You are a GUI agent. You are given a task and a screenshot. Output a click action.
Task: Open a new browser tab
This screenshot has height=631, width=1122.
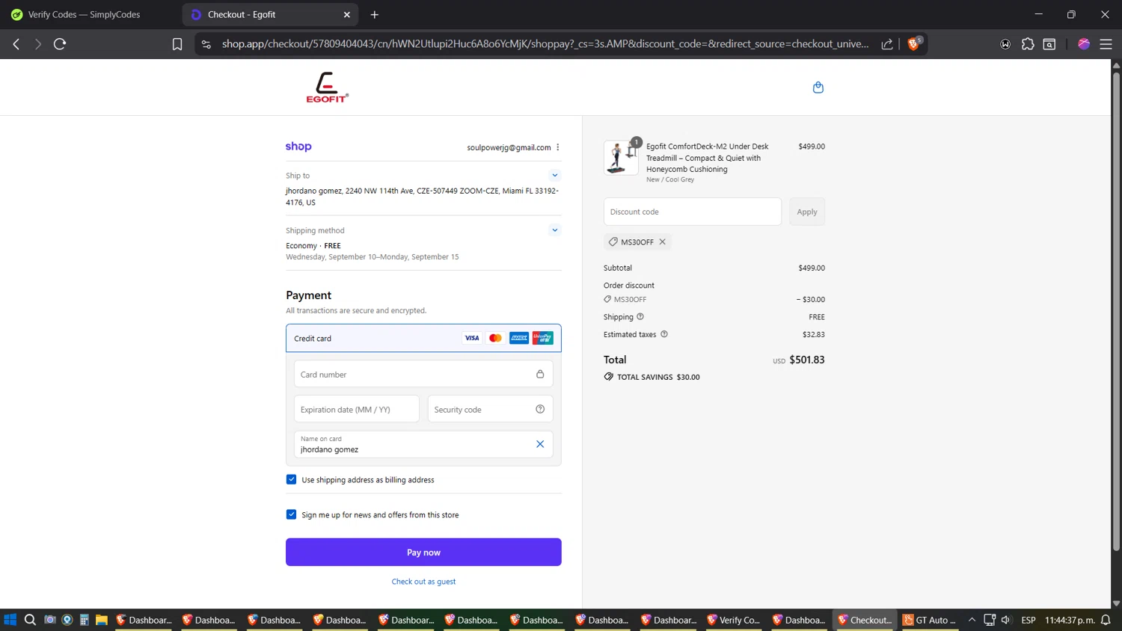pyautogui.click(x=375, y=14)
